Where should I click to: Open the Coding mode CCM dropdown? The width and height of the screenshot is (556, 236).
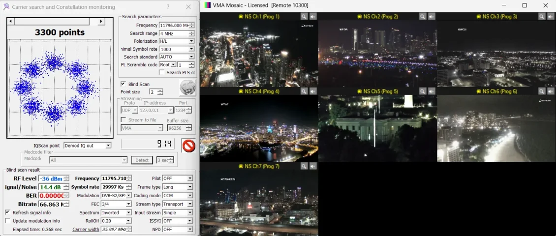click(190, 196)
